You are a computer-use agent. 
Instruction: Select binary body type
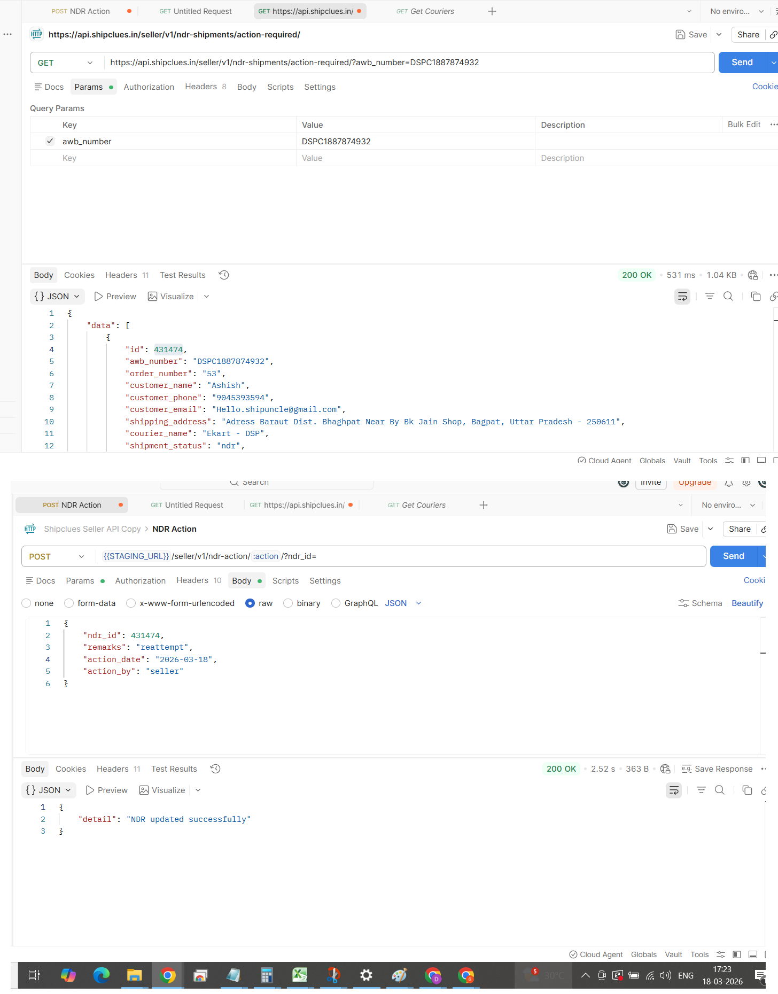288,603
